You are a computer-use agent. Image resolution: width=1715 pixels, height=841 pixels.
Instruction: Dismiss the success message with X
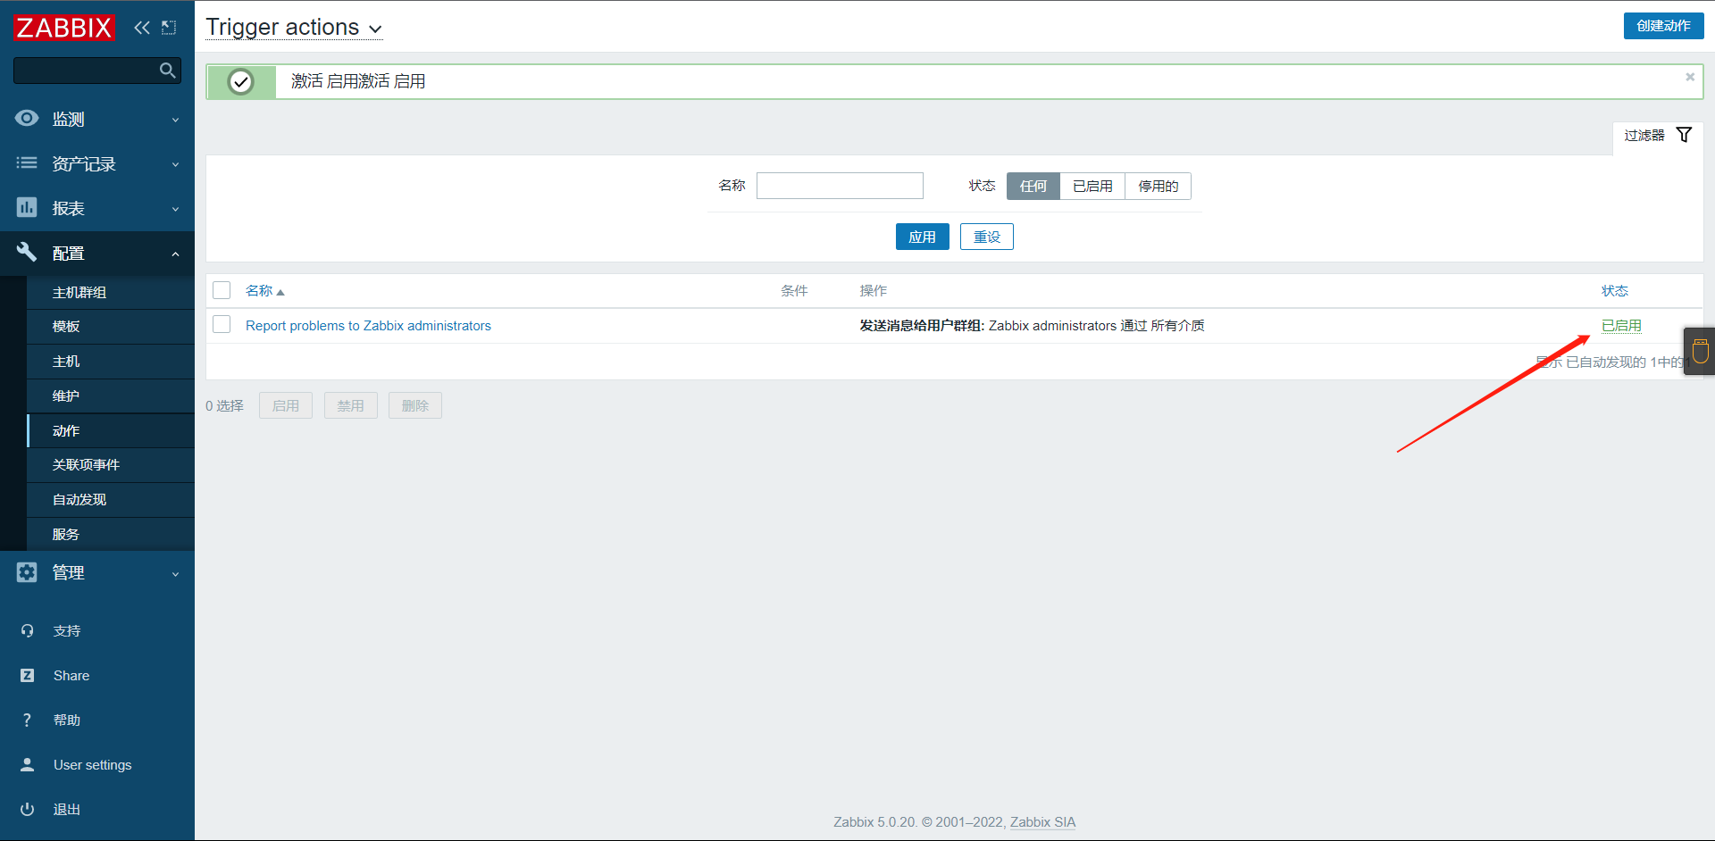pos(1690,77)
